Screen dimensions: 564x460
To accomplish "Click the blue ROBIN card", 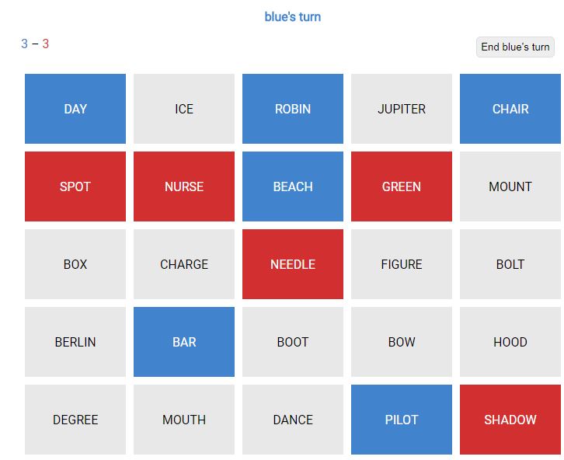I will 293,109.
